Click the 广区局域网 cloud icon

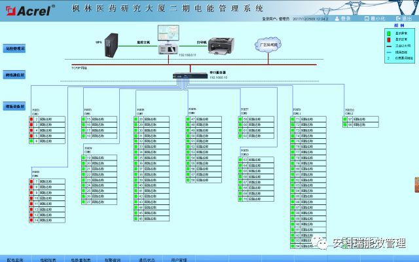coord(268,44)
